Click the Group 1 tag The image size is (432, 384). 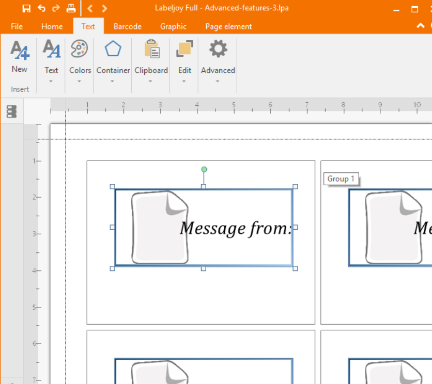pos(341,179)
